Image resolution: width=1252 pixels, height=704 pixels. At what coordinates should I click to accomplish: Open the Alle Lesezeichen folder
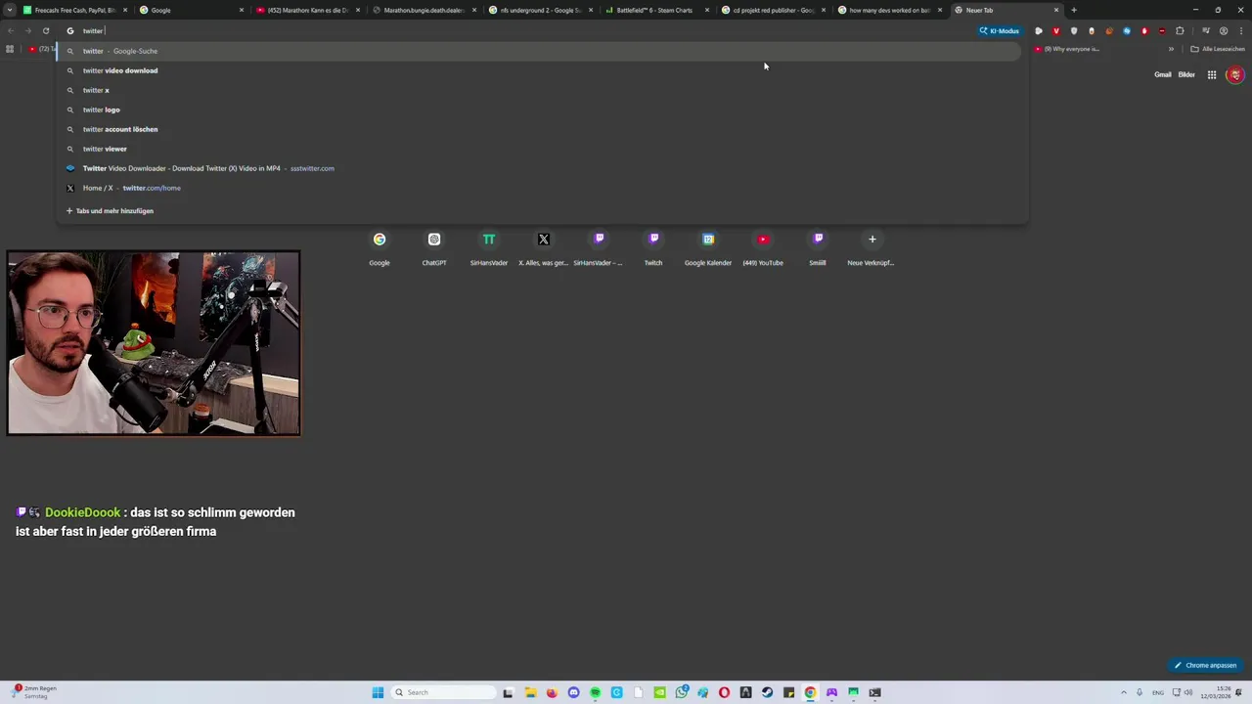pyautogui.click(x=1218, y=49)
